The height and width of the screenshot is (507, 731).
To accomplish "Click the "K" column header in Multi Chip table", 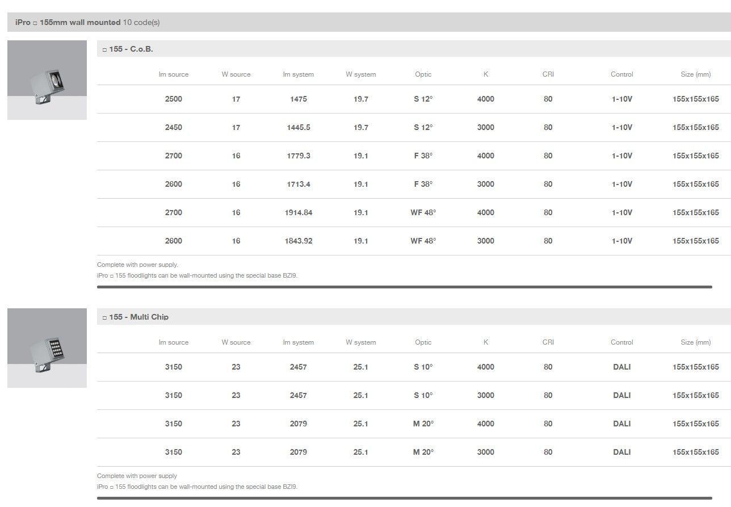I will pos(486,342).
